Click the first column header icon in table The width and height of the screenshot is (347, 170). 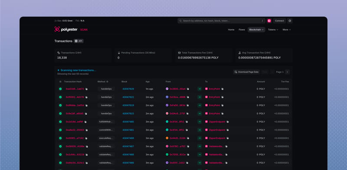[60, 82]
